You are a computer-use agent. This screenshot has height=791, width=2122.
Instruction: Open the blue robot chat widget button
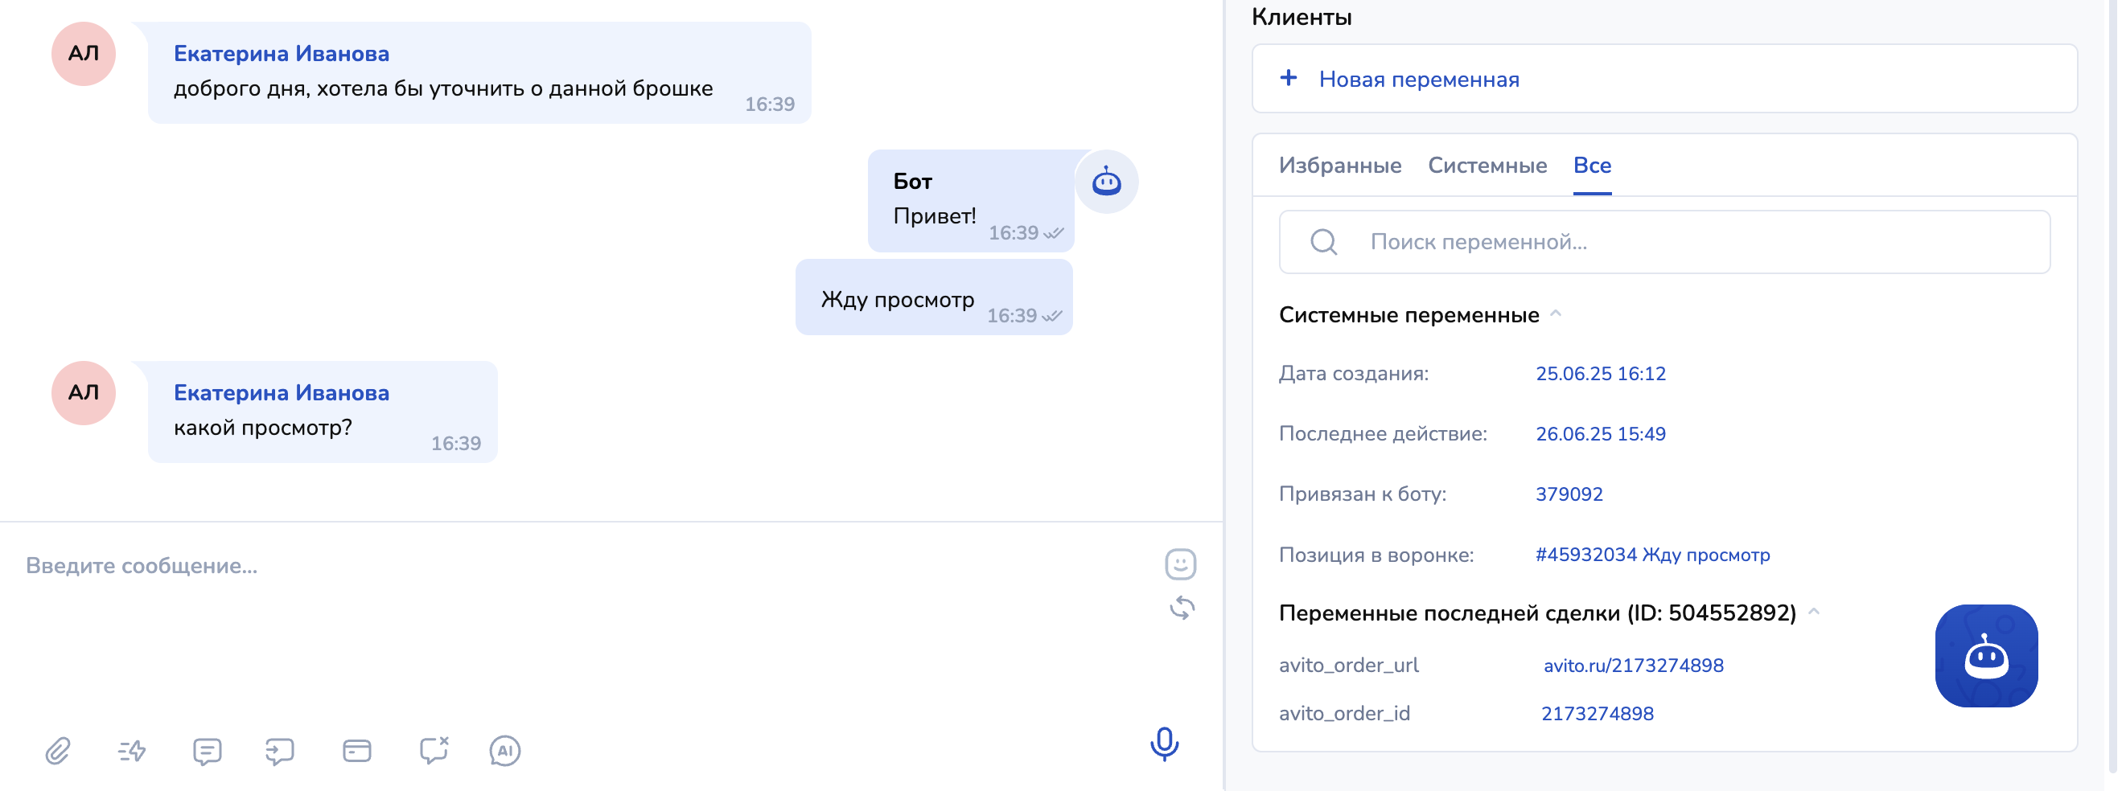coord(1986,656)
